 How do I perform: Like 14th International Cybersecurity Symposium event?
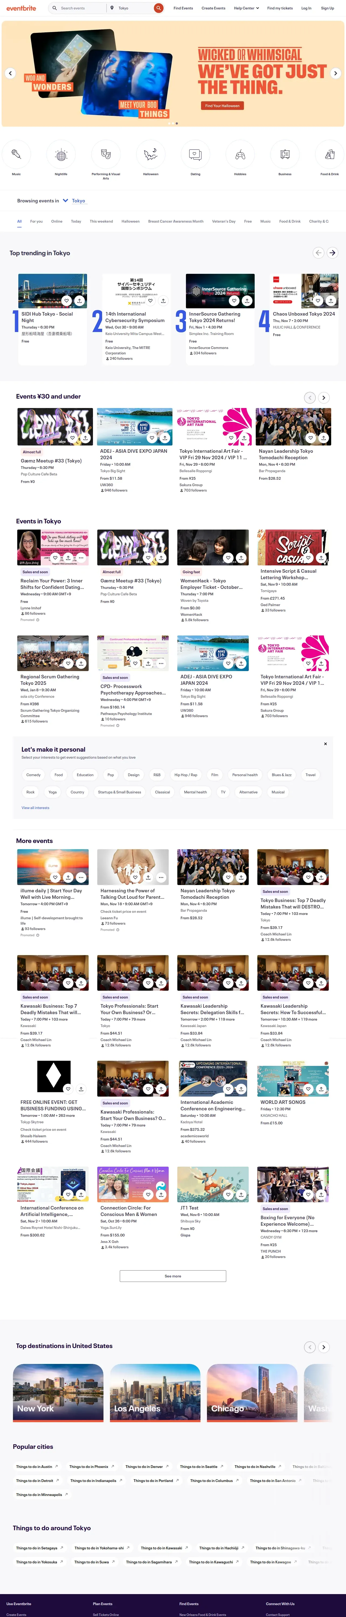pos(150,301)
